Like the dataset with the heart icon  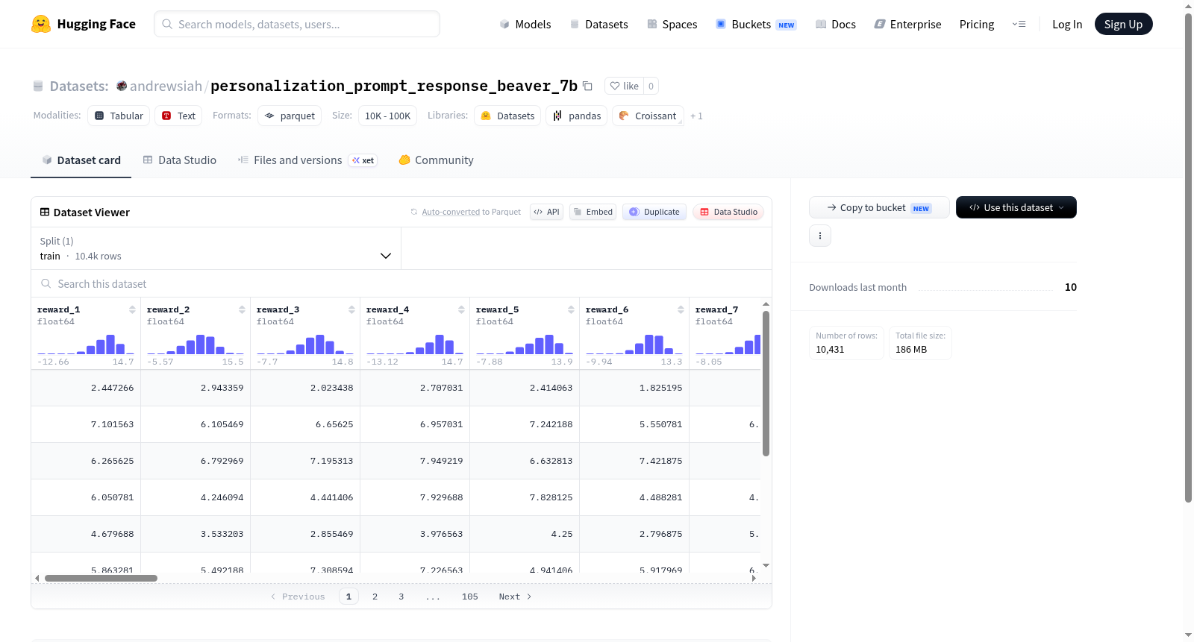pos(624,86)
